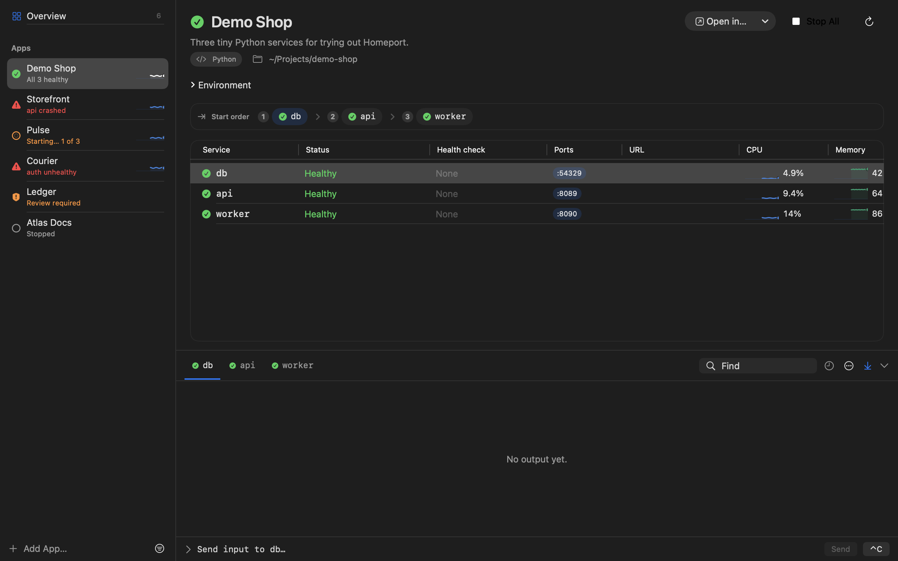Click the ~/Projects/demo-shop path
898x561 pixels.
click(313, 59)
